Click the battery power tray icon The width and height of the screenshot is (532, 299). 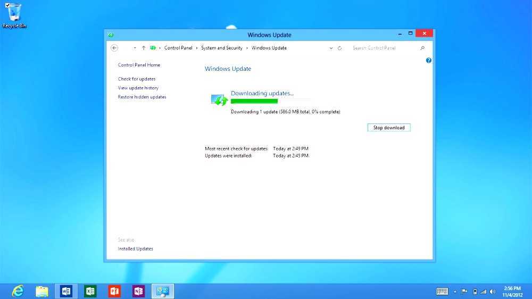[475, 292]
